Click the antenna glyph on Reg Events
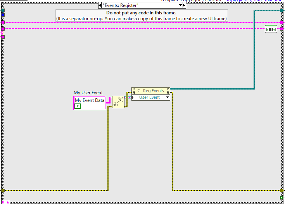Image resolution: width=285 pixels, height=205 pixels. [x=138, y=91]
